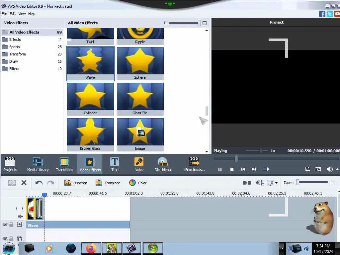340x255 pixels.
Task: Click the Transition toolbar button
Action: 108,183
